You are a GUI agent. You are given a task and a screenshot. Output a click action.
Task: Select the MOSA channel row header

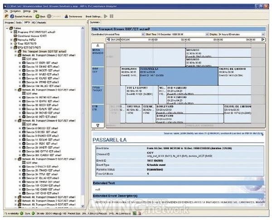(x=97, y=57)
